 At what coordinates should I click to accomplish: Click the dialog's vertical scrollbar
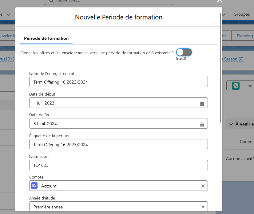tap(220, 68)
